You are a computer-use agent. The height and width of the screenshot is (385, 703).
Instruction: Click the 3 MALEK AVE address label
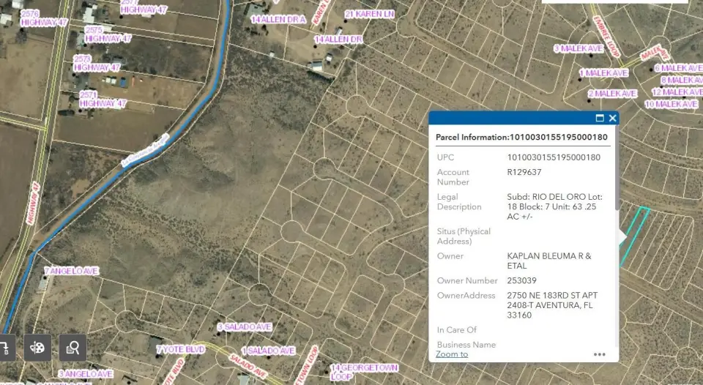pos(578,49)
